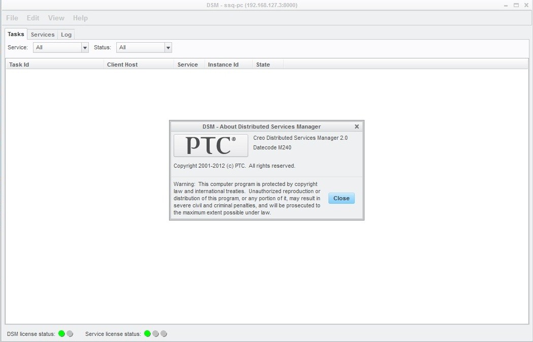Click the State column header
This screenshot has height=342, width=533.
[268, 65]
